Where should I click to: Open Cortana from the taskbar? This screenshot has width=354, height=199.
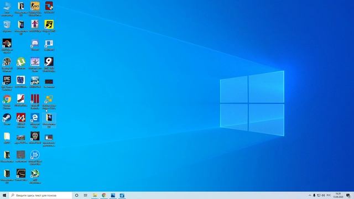[76, 195]
